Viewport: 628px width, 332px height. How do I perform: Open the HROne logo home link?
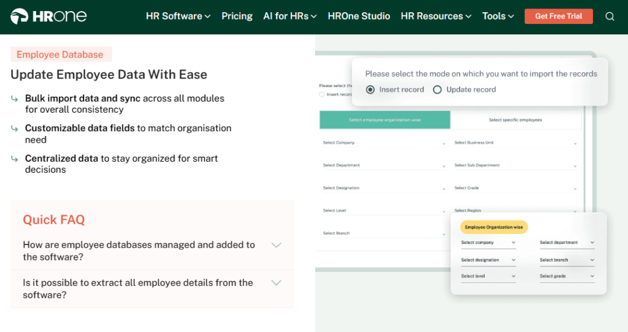(48, 16)
